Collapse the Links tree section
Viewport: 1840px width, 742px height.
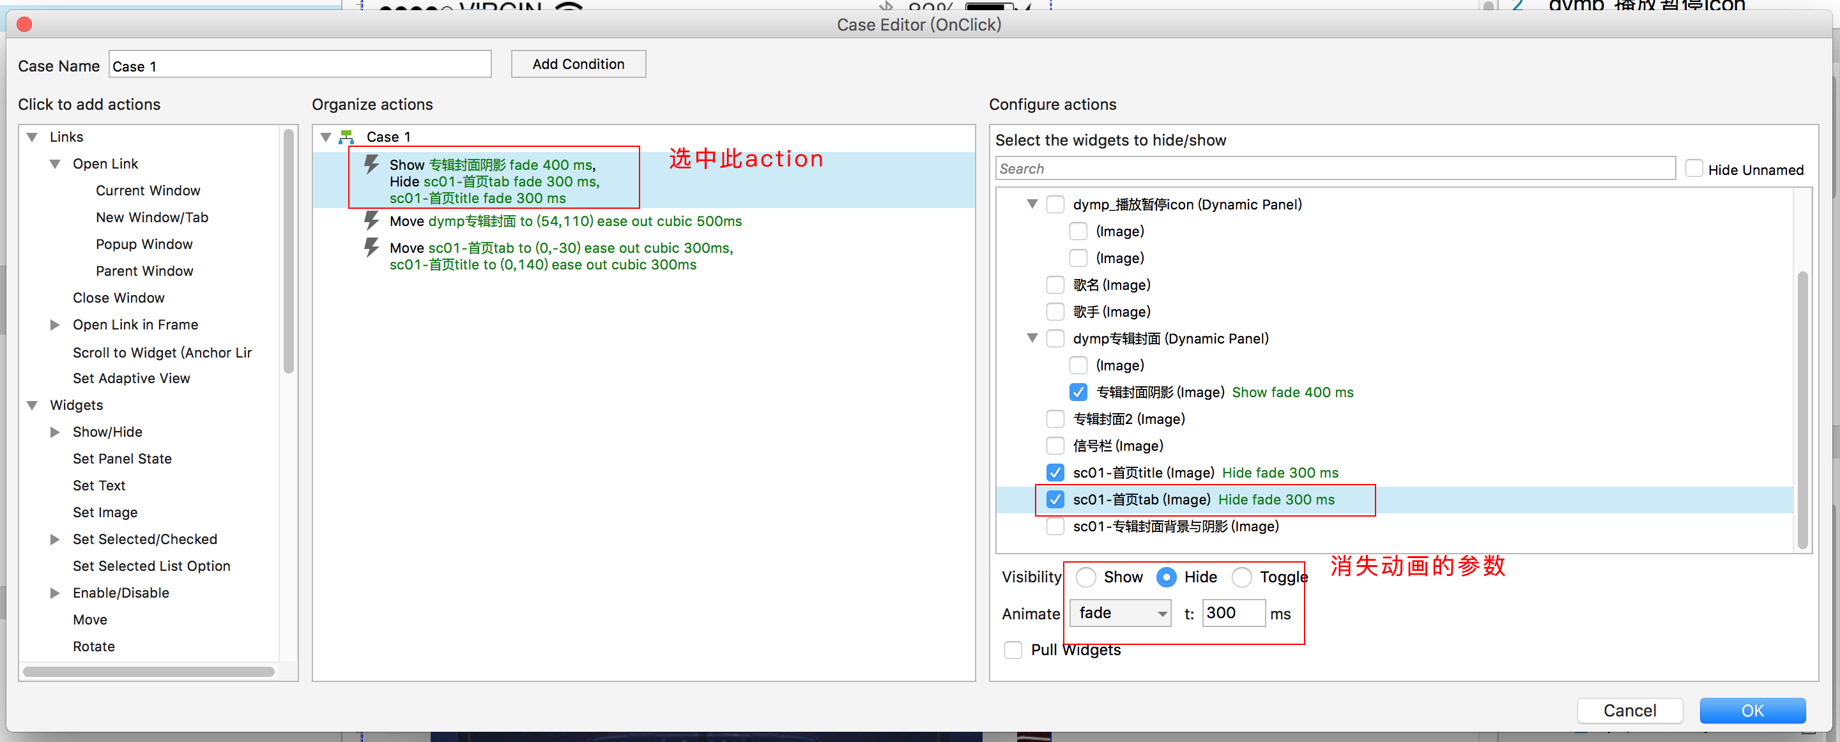[32, 137]
